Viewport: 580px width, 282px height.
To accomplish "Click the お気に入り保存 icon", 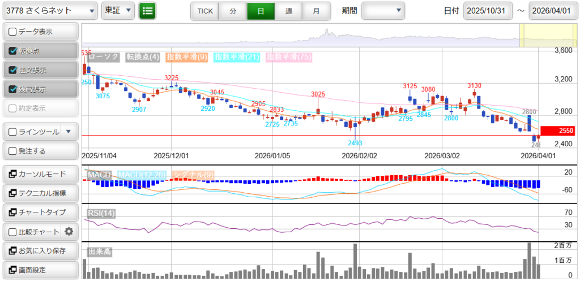I will click(13, 250).
